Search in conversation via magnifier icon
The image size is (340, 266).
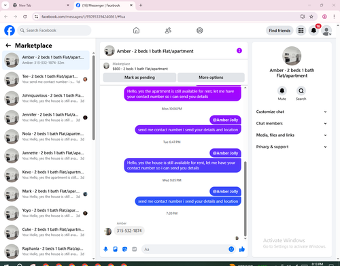click(301, 91)
